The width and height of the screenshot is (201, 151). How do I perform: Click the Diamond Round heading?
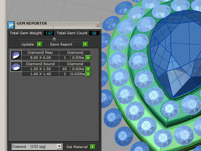(41, 64)
